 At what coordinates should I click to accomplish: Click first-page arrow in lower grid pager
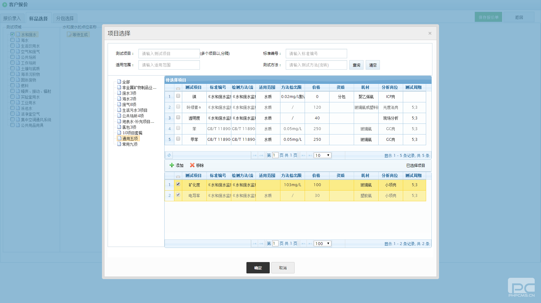pos(255,244)
